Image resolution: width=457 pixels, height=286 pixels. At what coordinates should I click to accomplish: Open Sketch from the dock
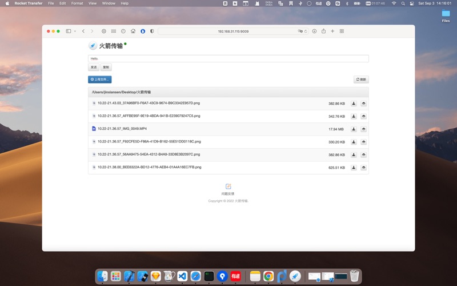[156, 276]
